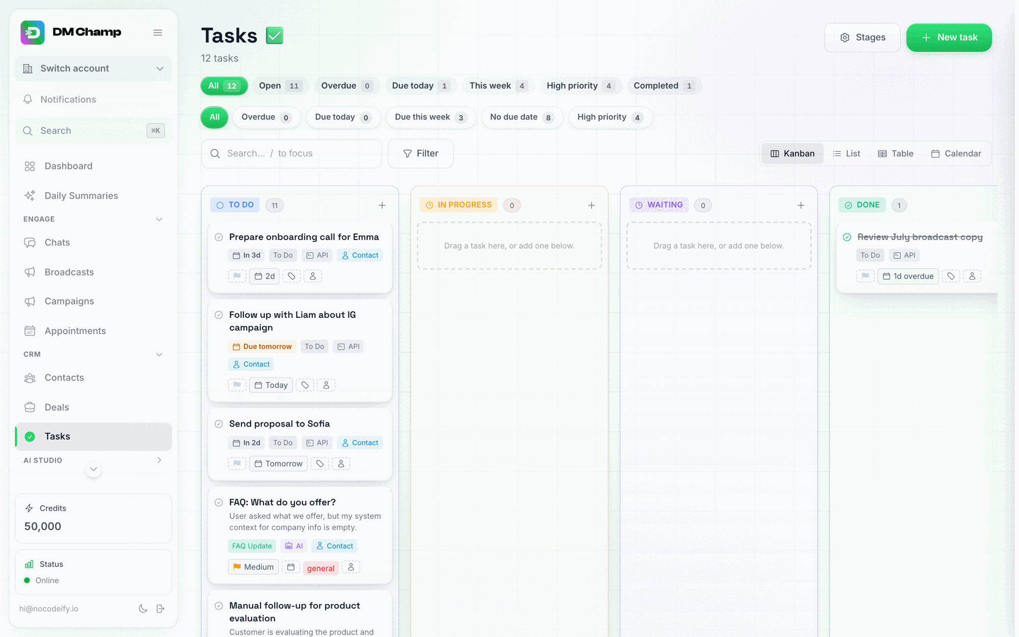The width and height of the screenshot is (1019, 637).
Task: Add tag to Review July broadcast task
Action: click(951, 276)
